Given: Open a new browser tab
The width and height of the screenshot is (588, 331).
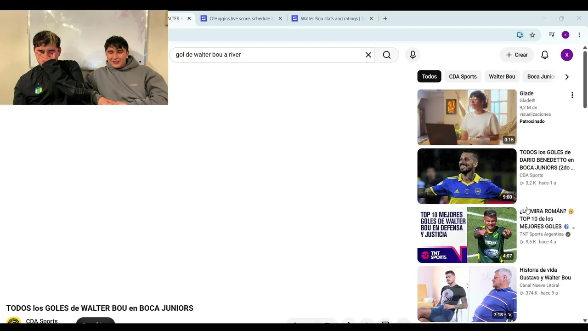Looking at the screenshot, I should click(385, 18).
